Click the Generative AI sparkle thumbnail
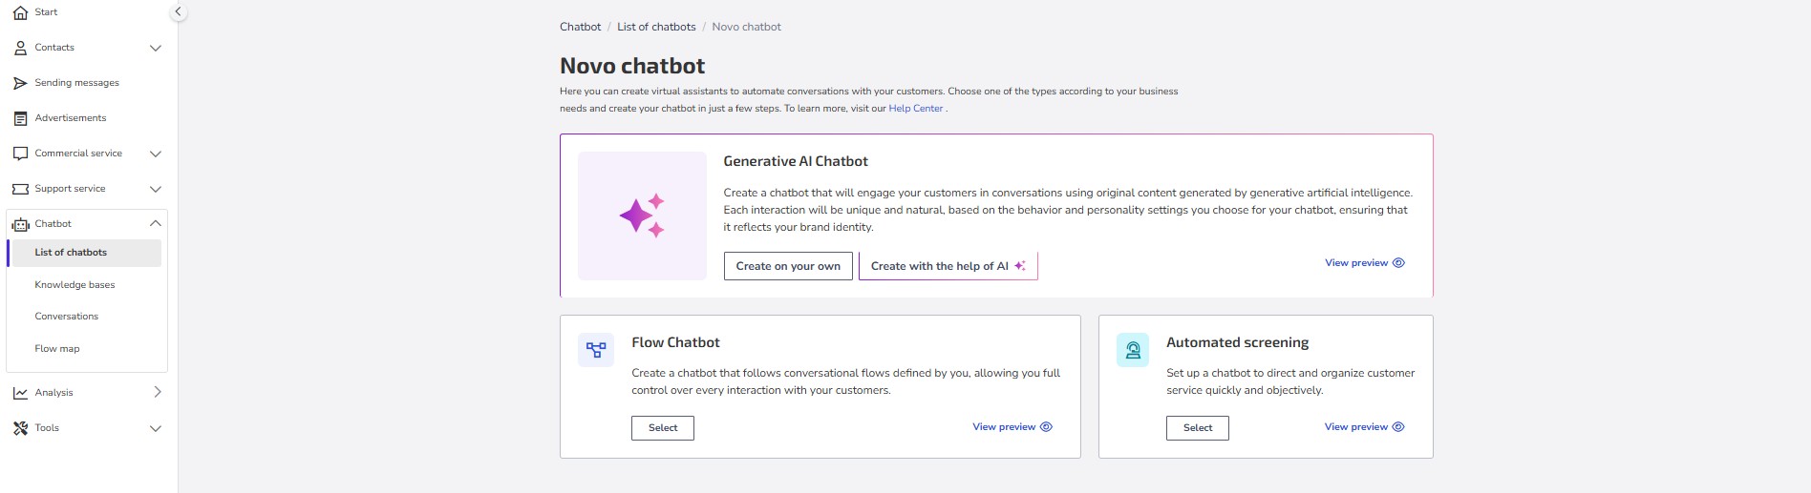 [642, 216]
